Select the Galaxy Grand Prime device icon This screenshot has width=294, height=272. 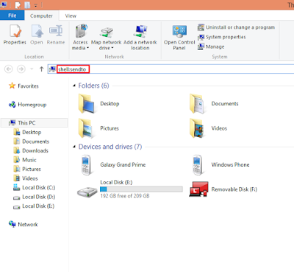(x=86, y=165)
